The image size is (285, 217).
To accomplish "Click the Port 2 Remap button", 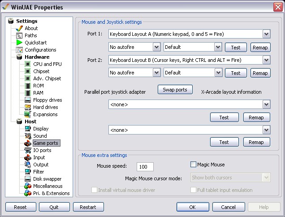I will (x=260, y=73).
